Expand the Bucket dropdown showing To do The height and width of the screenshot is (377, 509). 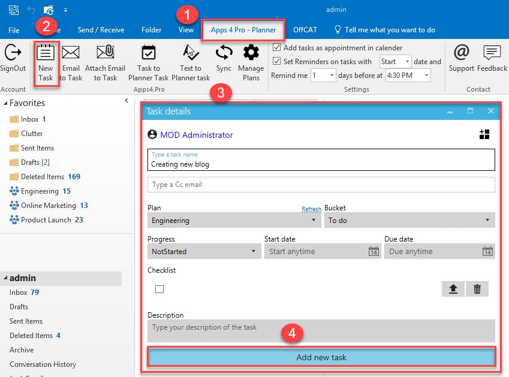tap(409, 220)
